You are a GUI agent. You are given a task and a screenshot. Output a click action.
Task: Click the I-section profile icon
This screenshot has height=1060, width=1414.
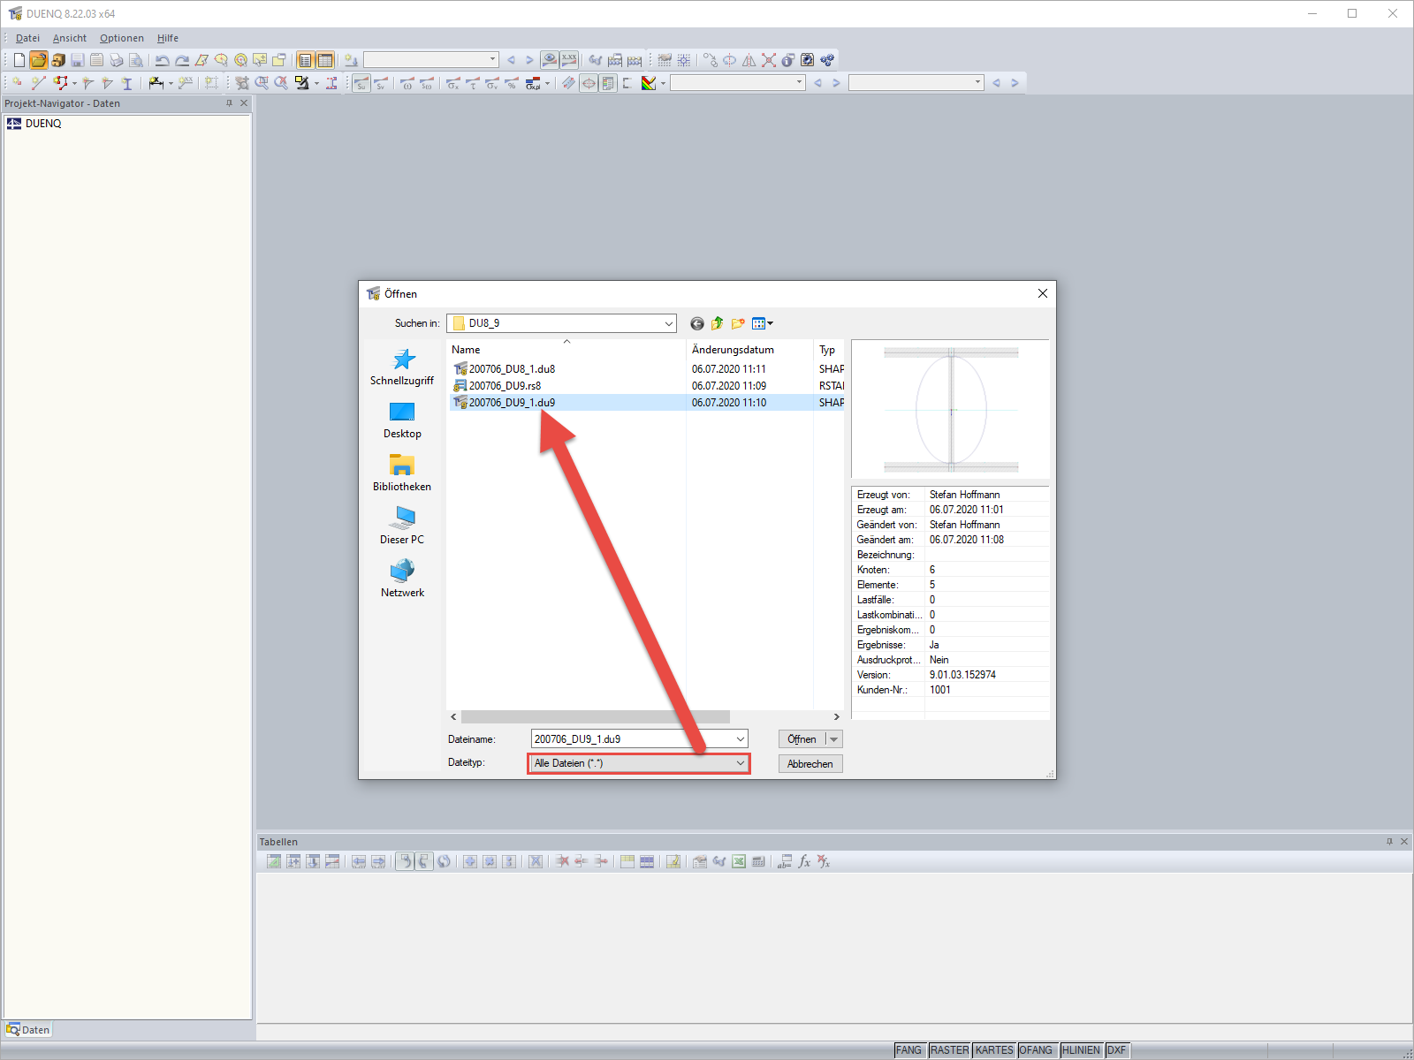coord(127,83)
